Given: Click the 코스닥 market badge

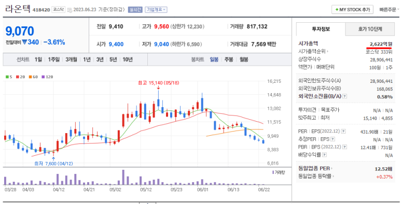Looking at the screenshot, I should point(58,10).
